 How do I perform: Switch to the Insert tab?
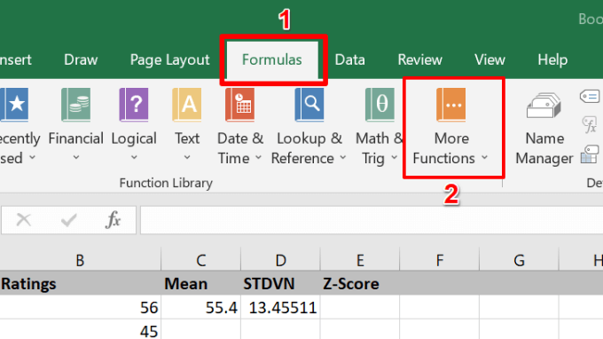[x=16, y=59]
